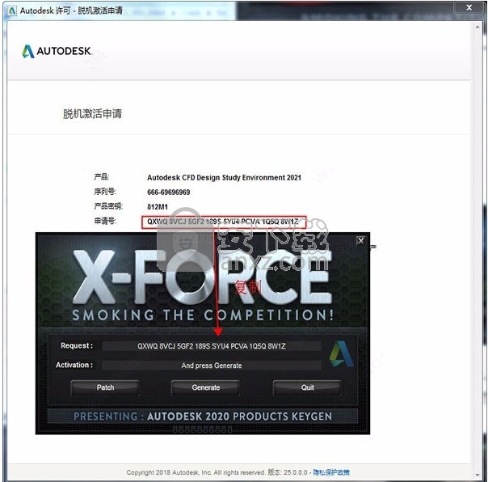
Task: Close the X-Force window with its X
Action: [360, 240]
